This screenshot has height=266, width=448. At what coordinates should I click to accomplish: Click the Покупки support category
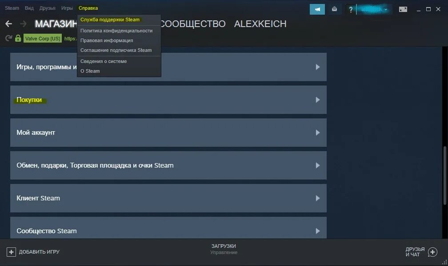click(168, 100)
